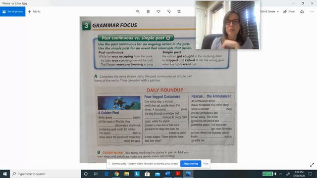Click the webcam video overlay
This screenshot has width=317, height=178.
227,25
